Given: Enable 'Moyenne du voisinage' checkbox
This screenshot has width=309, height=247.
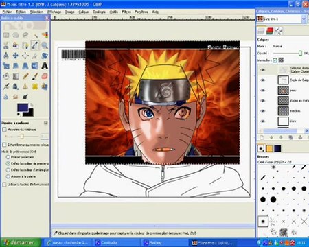Looking at the screenshot, I should coord(4,130).
